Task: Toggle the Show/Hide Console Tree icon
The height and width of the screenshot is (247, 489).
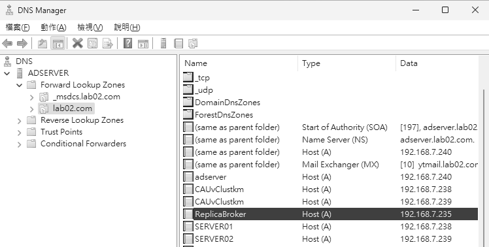Action: pyautogui.click(x=58, y=43)
